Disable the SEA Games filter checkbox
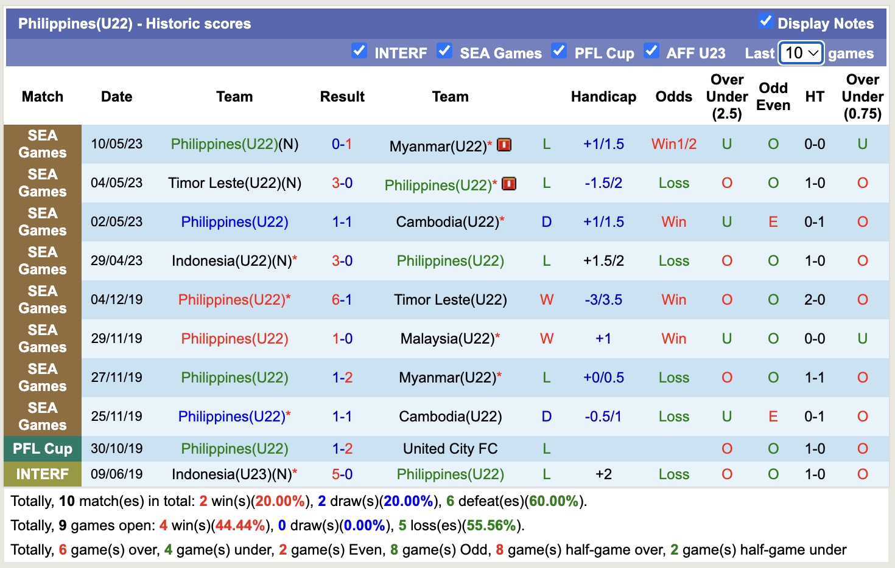This screenshot has height=568, width=895. (x=444, y=51)
